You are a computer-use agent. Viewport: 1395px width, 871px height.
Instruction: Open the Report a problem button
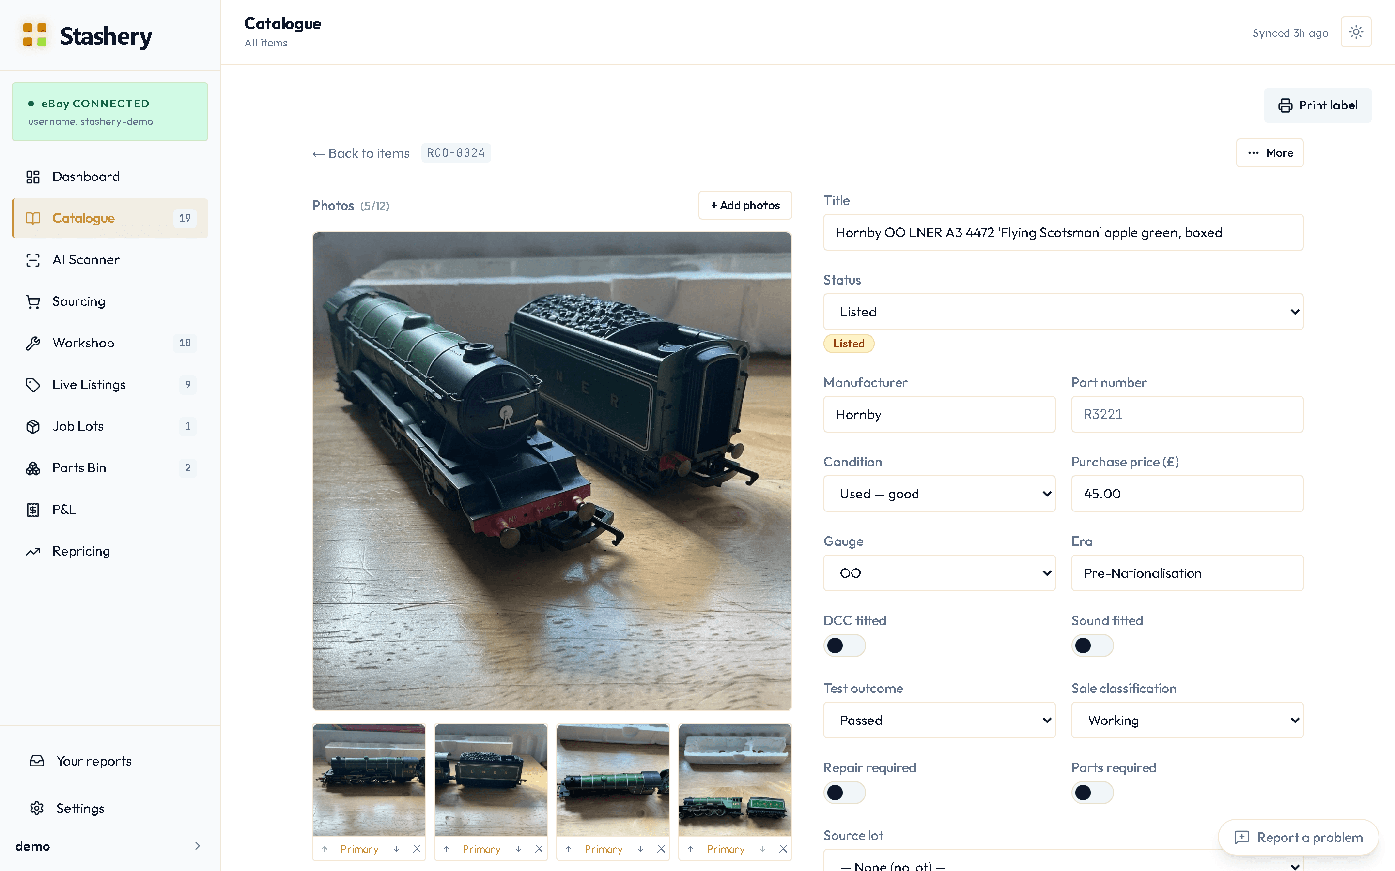click(x=1298, y=837)
